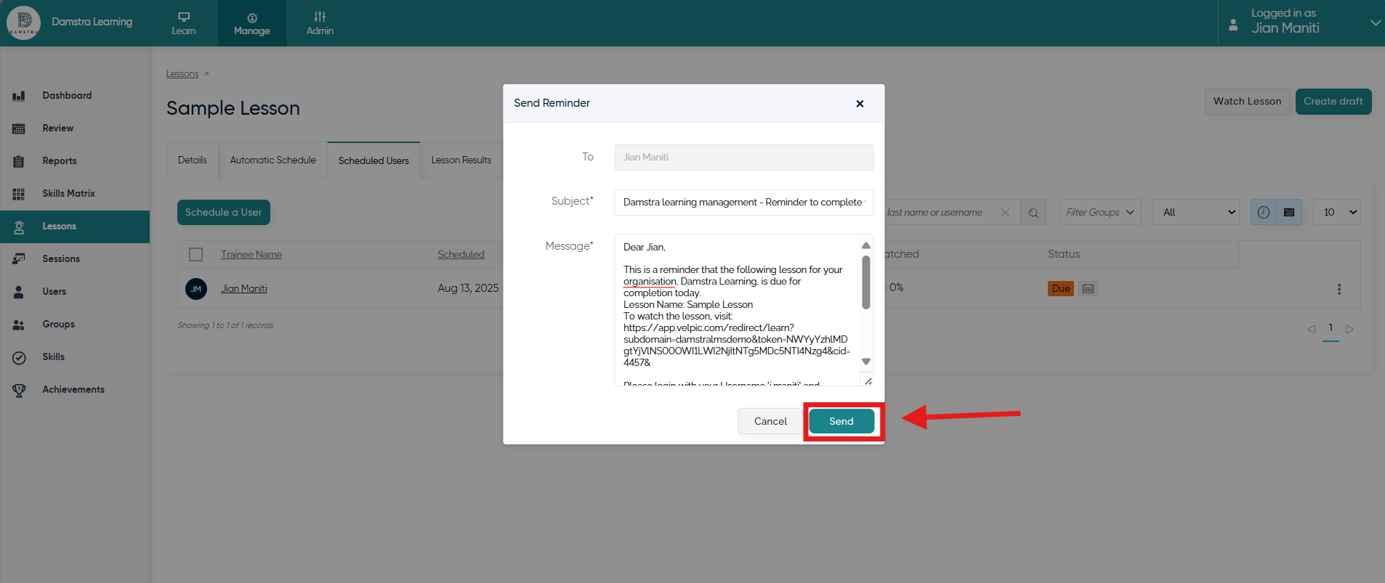Screen dimensions: 1385x583
Task: Open the page size dropdown showing 10
Action: click(1337, 213)
